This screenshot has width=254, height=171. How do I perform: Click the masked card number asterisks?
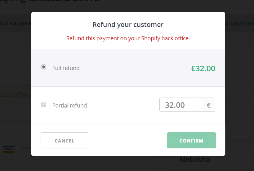point(26,148)
